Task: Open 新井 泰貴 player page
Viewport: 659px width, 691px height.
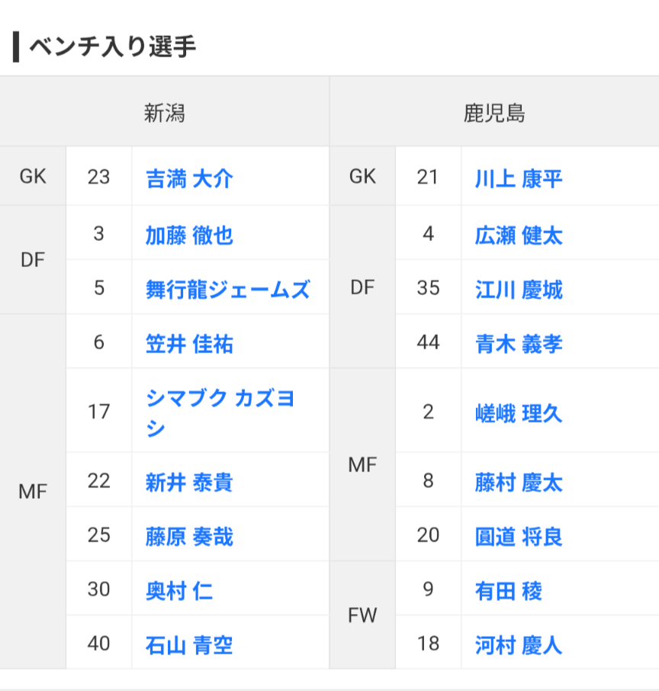Action: (x=189, y=482)
